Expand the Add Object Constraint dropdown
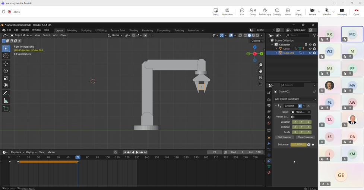Viewport: 364px width, 190px height. (x=295, y=99)
